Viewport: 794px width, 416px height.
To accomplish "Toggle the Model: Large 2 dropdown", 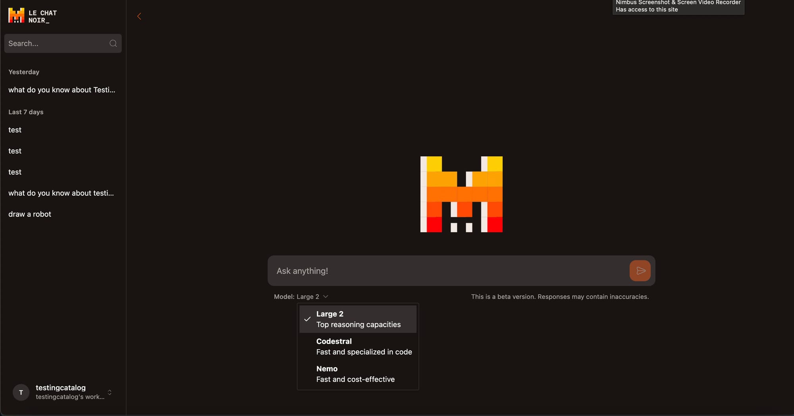I will pyautogui.click(x=301, y=297).
